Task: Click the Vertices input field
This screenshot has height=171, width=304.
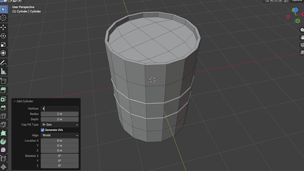Action: (60, 108)
